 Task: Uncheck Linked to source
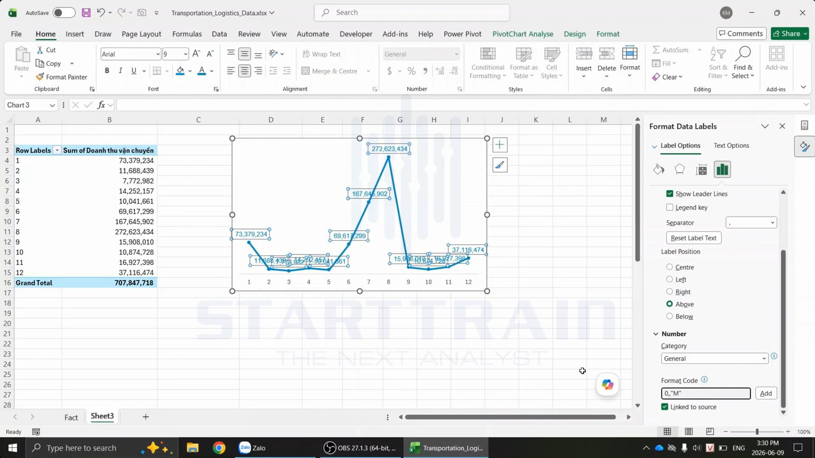[x=665, y=407]
